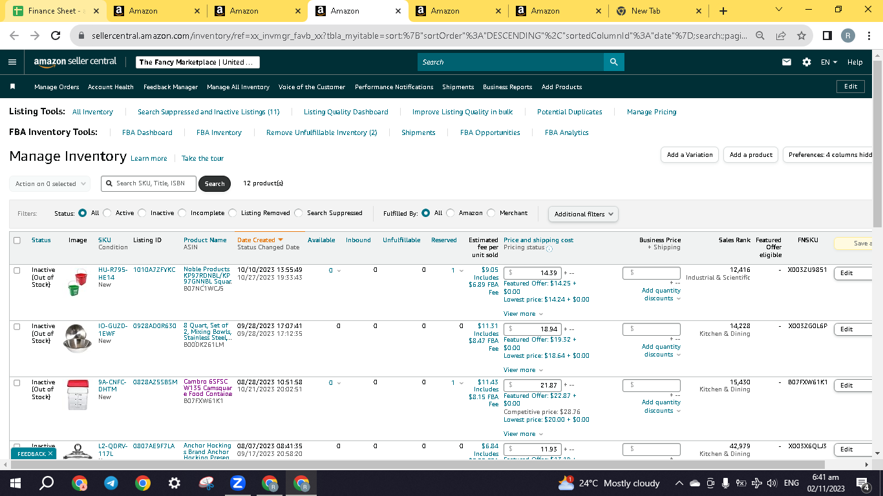Share this page using the share icon

781,36
